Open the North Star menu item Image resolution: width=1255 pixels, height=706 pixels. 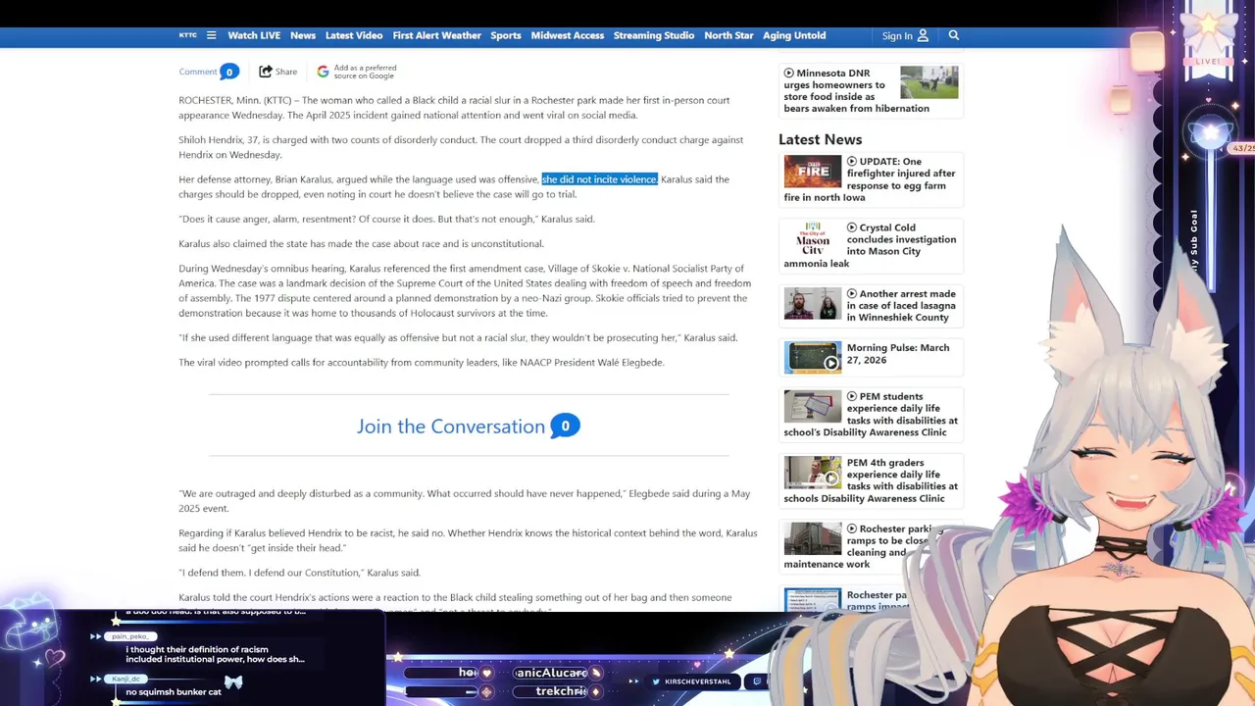(x=728, y=35)
